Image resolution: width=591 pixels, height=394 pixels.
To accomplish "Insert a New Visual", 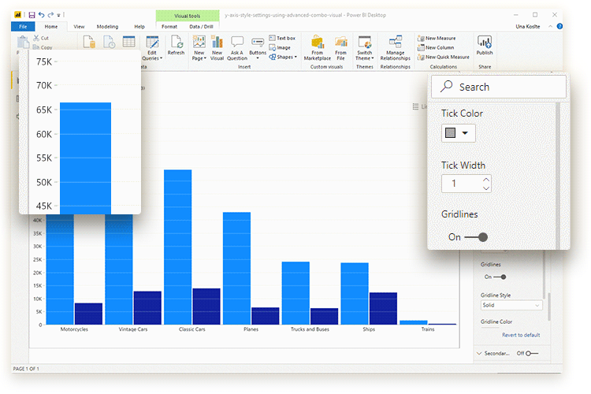I will click(x=217, y=48).
